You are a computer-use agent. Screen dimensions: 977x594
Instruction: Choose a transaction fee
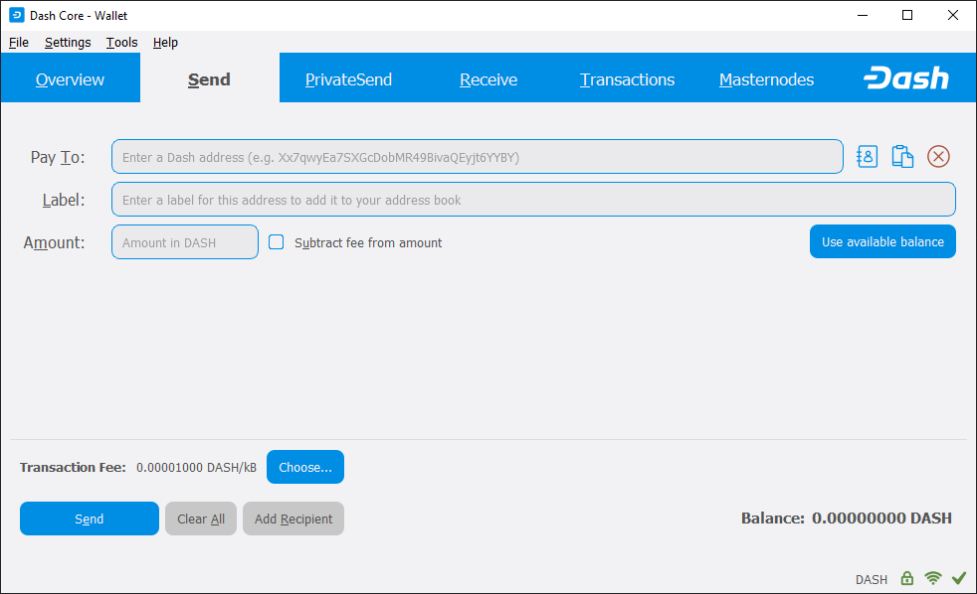[x=305, y=467]
